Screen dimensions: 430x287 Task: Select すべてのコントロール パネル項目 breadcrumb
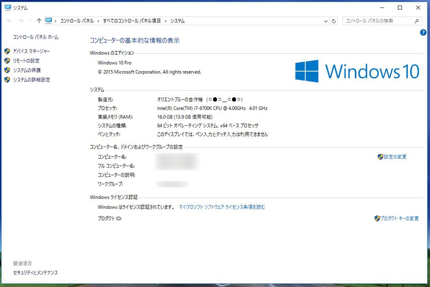pyautogui.click(x=131, y=21)
